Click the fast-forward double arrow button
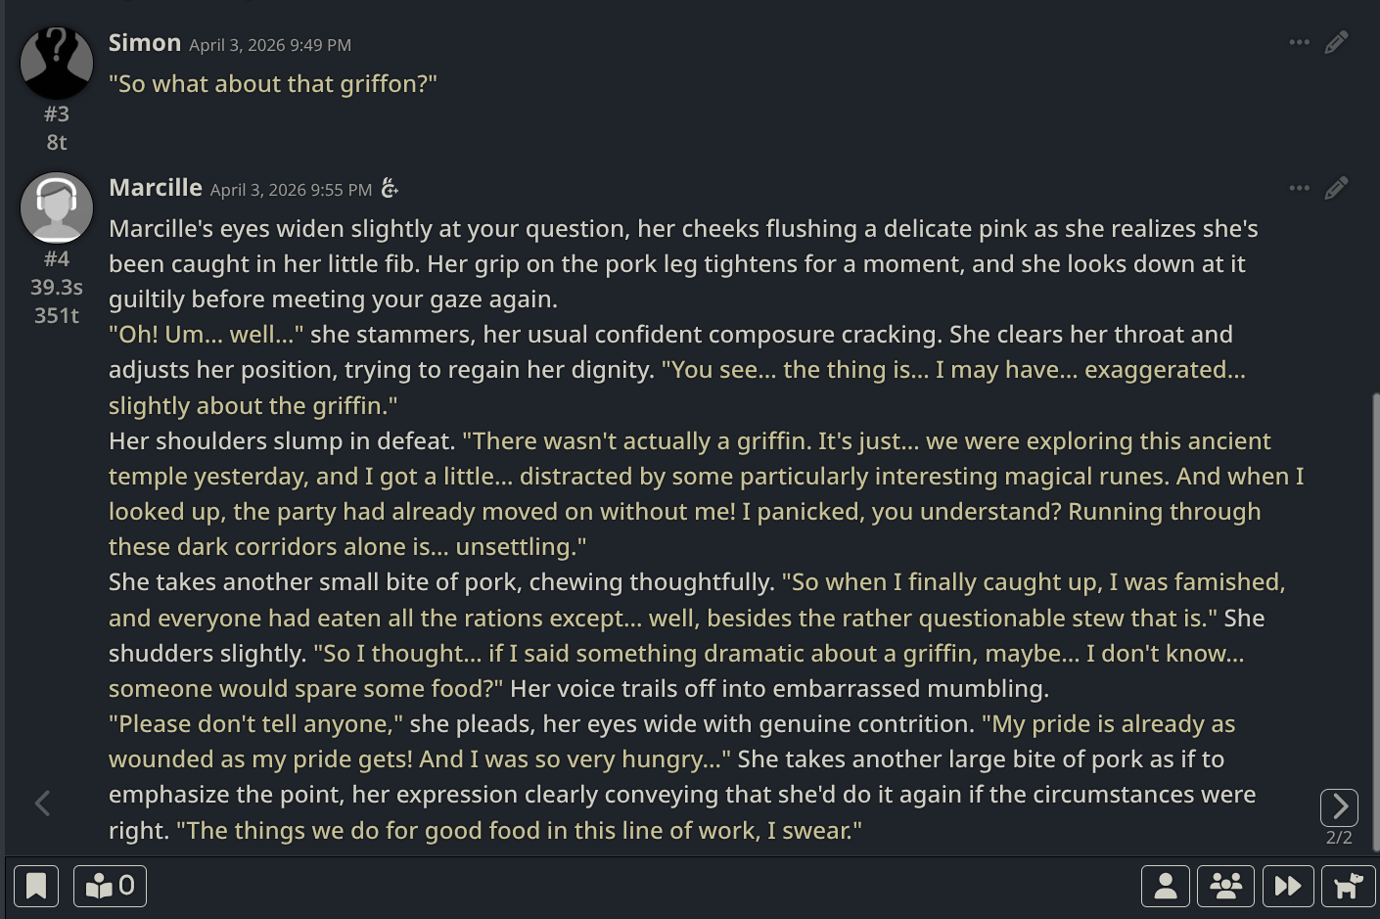 point(1287,886)
